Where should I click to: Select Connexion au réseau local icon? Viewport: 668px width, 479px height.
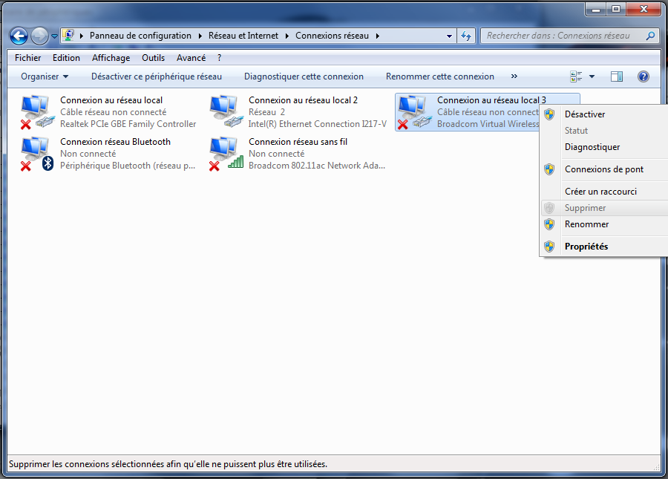pyautogui.click(x=37, y=112)
